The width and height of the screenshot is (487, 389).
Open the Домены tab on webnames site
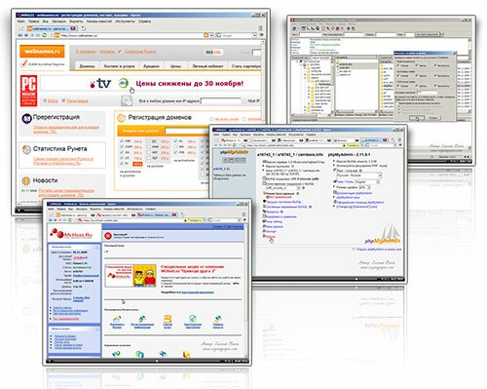(87, 66)
